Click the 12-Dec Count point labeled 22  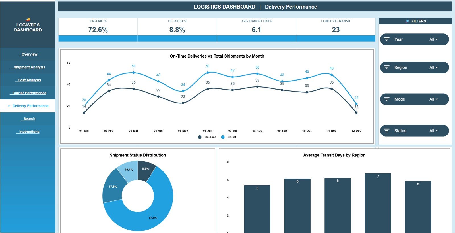tap(356, 104)
